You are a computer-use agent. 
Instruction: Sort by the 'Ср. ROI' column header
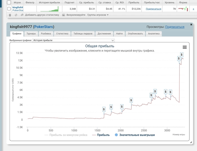(x=120, y=3)
